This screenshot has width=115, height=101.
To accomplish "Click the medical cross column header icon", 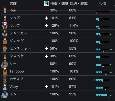I will coord(47,3).
